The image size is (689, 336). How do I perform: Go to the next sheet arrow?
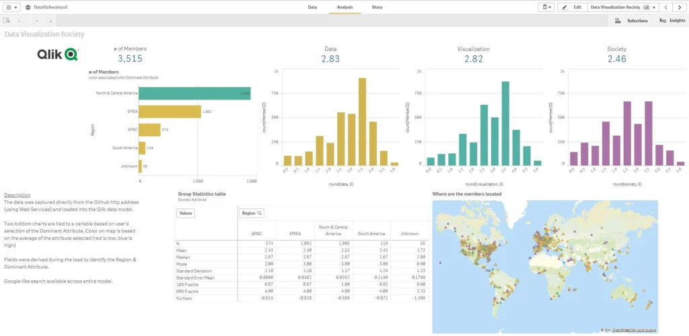(680, 7)
